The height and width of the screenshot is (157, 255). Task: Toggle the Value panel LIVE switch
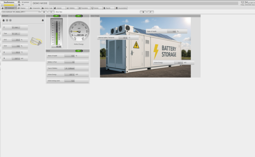click(x=79, y=51)
